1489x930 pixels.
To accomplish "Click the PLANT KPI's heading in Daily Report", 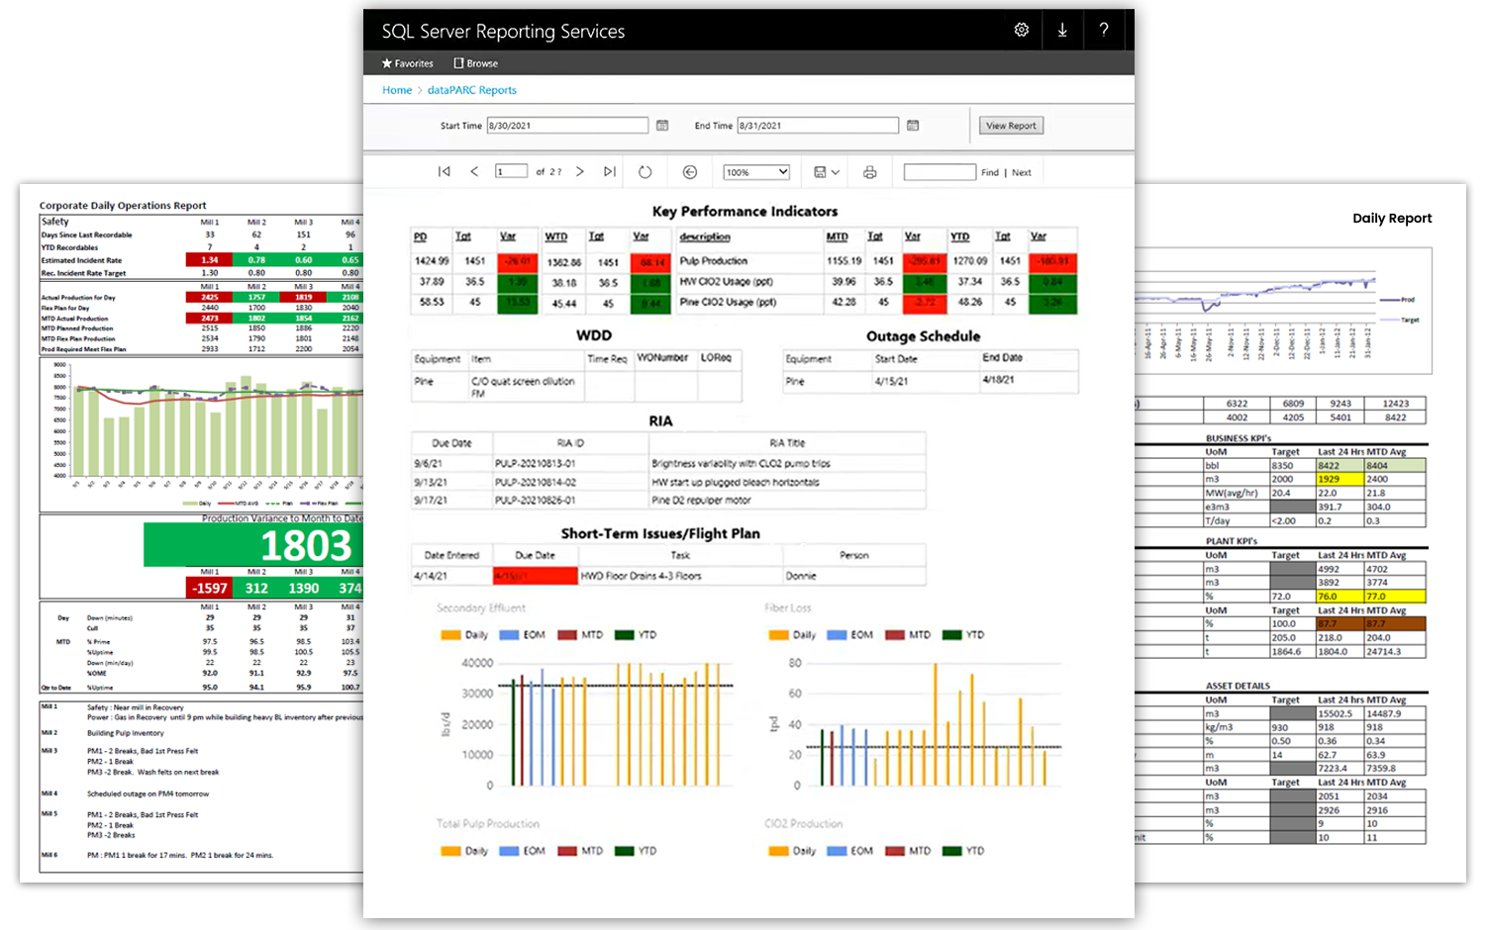I will (x=1232, y=541).
